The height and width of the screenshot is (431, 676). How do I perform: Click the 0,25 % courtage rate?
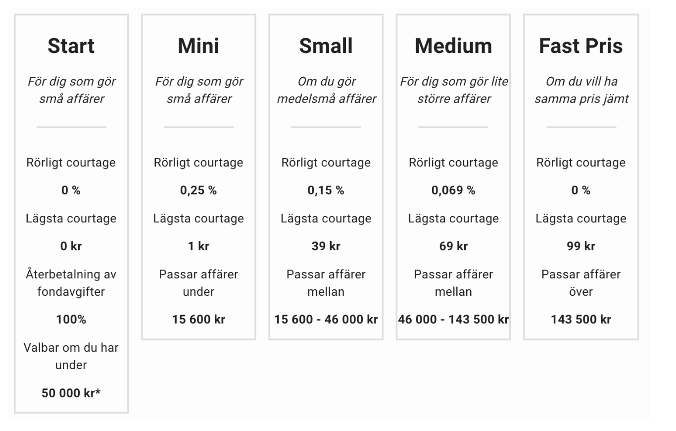198,191
